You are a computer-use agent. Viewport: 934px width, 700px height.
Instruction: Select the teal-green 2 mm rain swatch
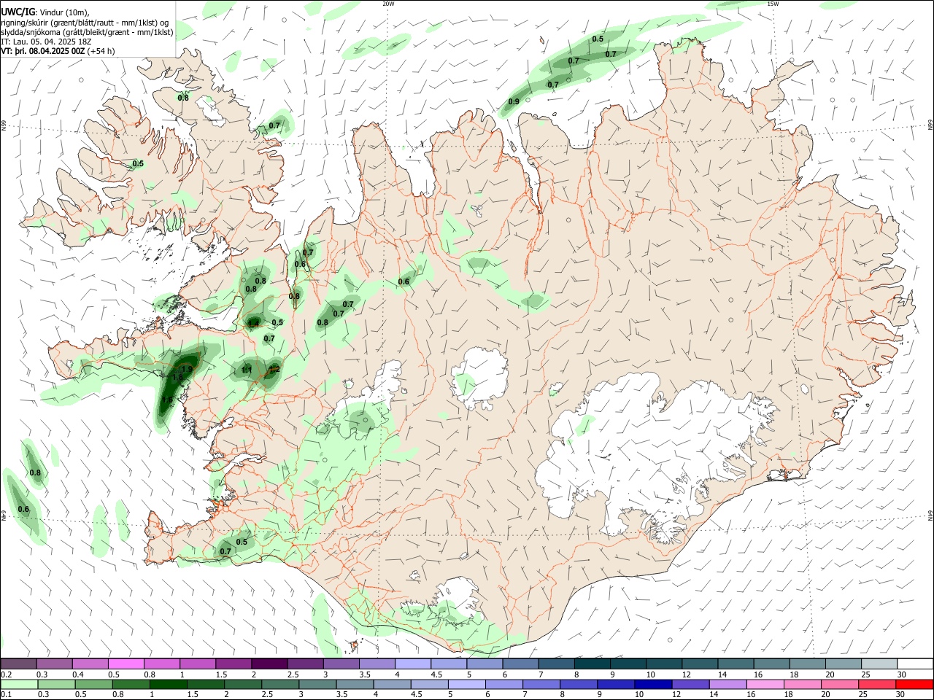point(243,685)
